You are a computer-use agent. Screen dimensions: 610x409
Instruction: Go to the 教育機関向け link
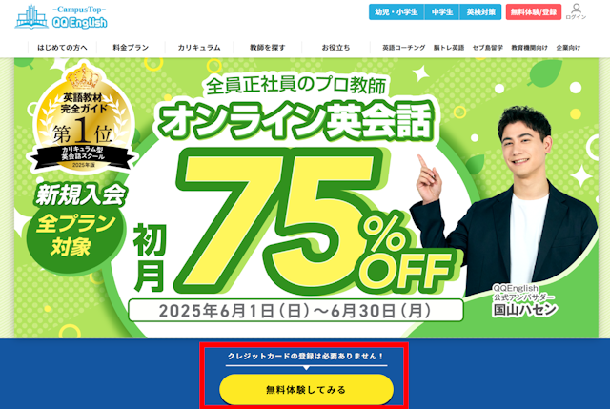(x=529, y=48)
